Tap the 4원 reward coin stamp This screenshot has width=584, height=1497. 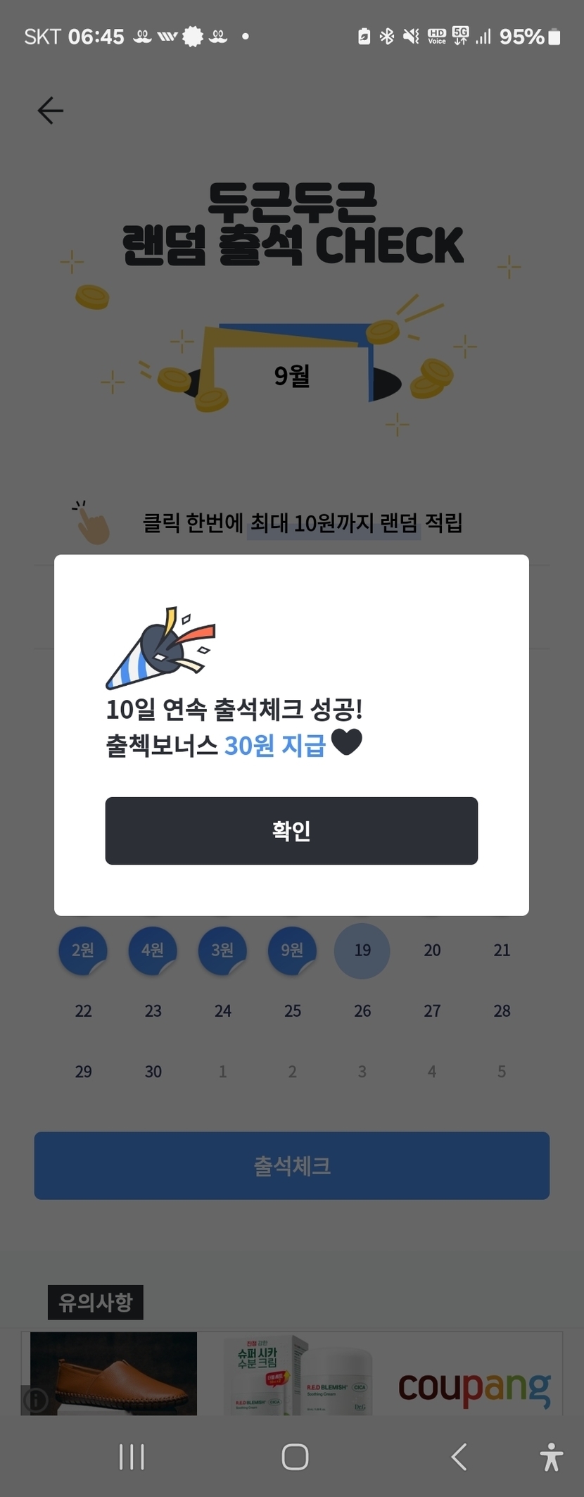click(153, 951)
